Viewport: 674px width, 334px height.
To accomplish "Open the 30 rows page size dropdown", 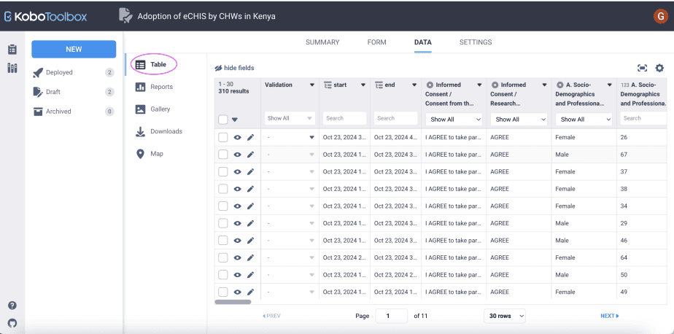I will point(504,316).
